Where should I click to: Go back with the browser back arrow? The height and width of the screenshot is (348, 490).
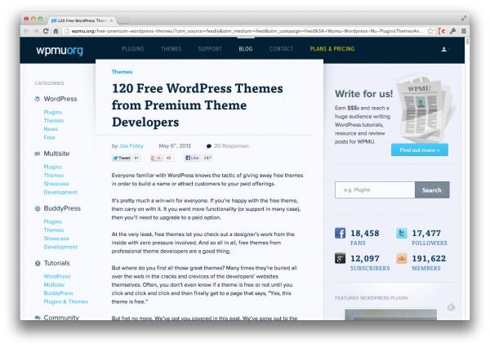[26, 31]
